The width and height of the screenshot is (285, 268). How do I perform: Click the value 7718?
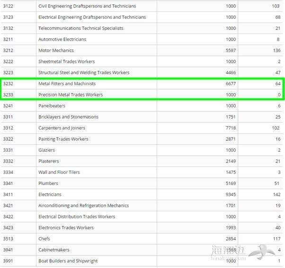231,128
